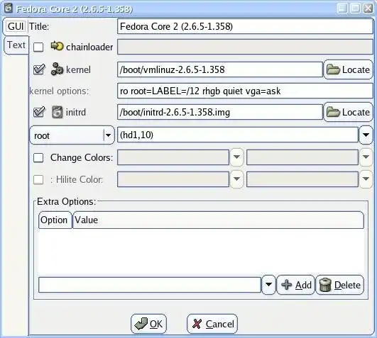Image resolution: width=377 pixels, height=338 pixels.
Task: Click the window title bar app icon
Action: pyautogui.click(x=9, y=9)
